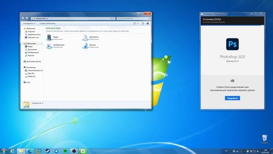Viewport: 273px width, 154px height.
Task: Switch to Adobe installer taskbar button
Action: click(x=83, y=151)
